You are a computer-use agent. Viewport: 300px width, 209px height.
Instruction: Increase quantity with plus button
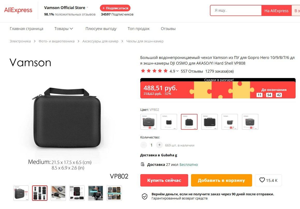click(x=159, y=145)
